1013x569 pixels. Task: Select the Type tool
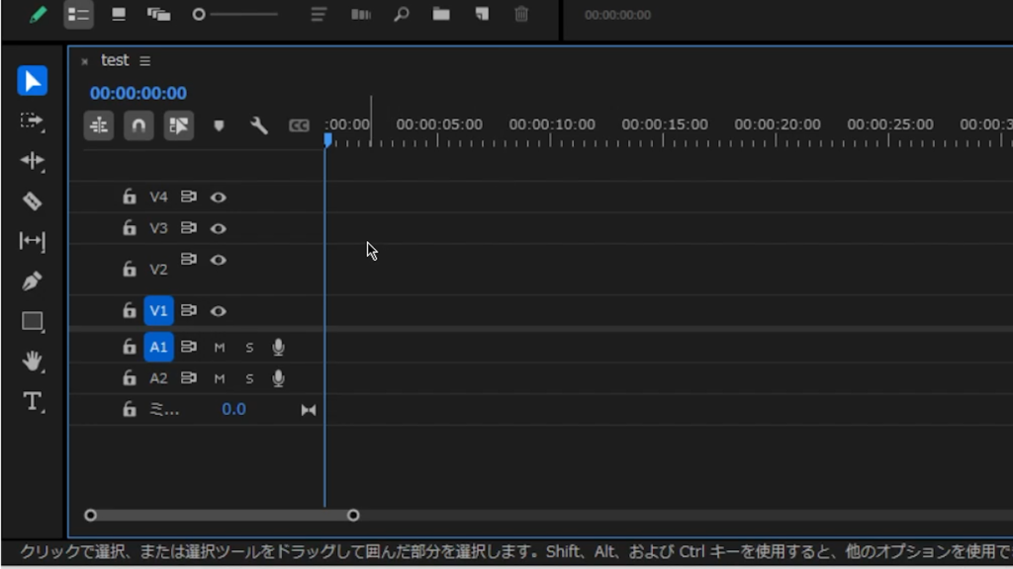point(33,401)
